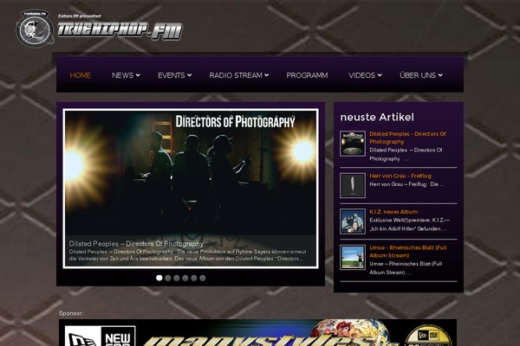This screenshot has height=346, width=520.
Task: Open the Umse - Rheinisches Blatt link
Action: click(408, 252)
